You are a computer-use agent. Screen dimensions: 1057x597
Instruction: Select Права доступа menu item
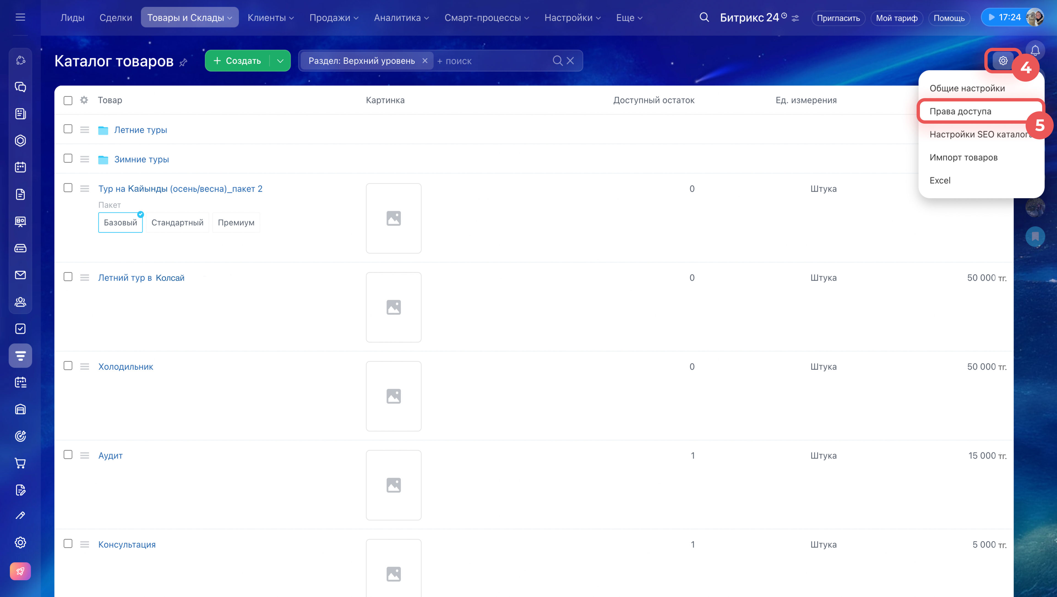point(960,111)
